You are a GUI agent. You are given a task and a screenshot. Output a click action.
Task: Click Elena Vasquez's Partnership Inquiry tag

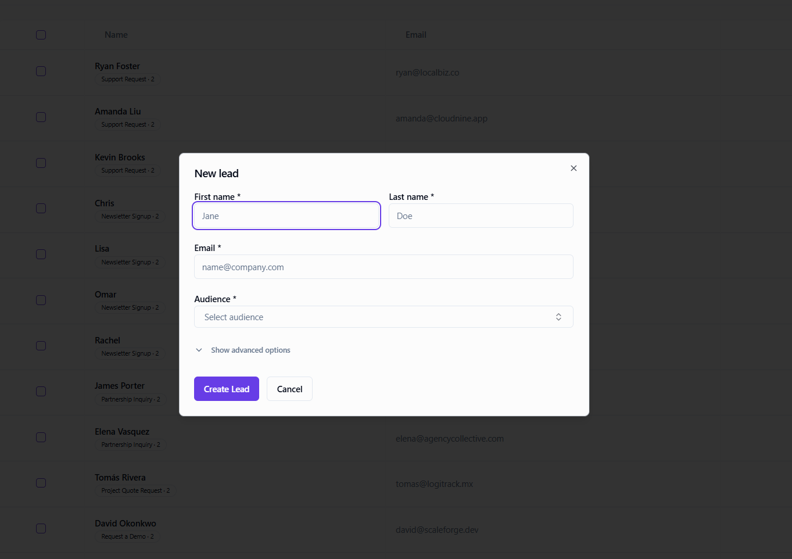131,445
